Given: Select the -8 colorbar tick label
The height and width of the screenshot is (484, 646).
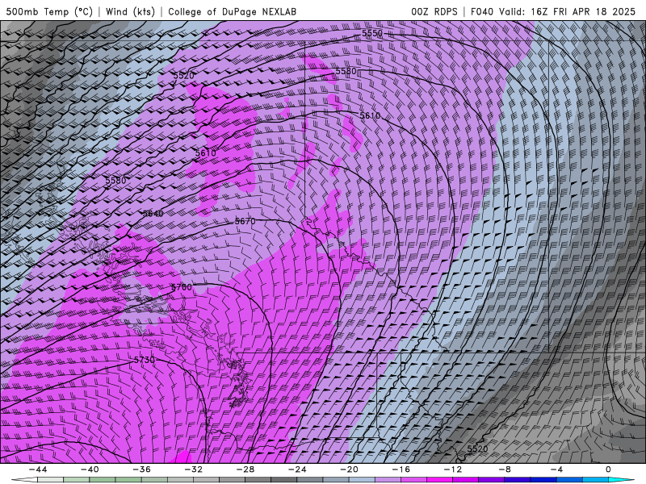Looking at the screenshot, I should coord(505,469).
